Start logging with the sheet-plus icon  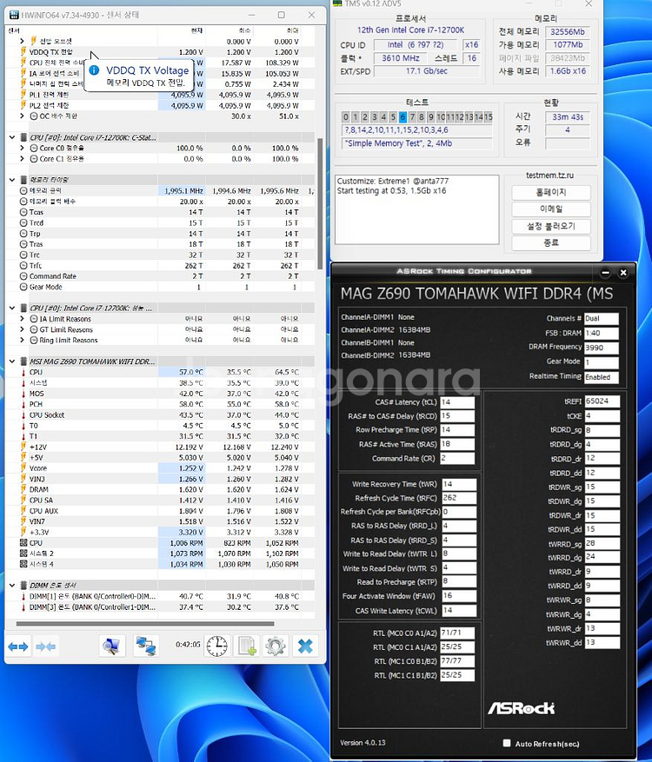pyautogui.click(x=247, y=646)
